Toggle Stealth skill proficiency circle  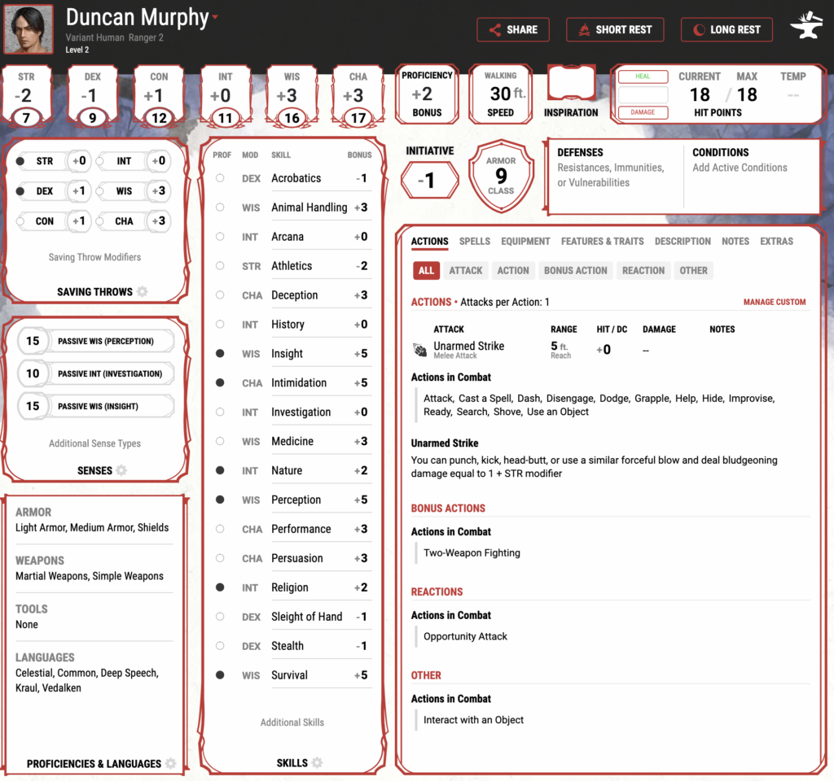[x=220, y=646]
